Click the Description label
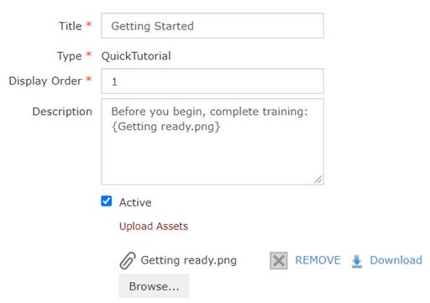The height and width of the screenshot is (303, 430). pos(62,112)
